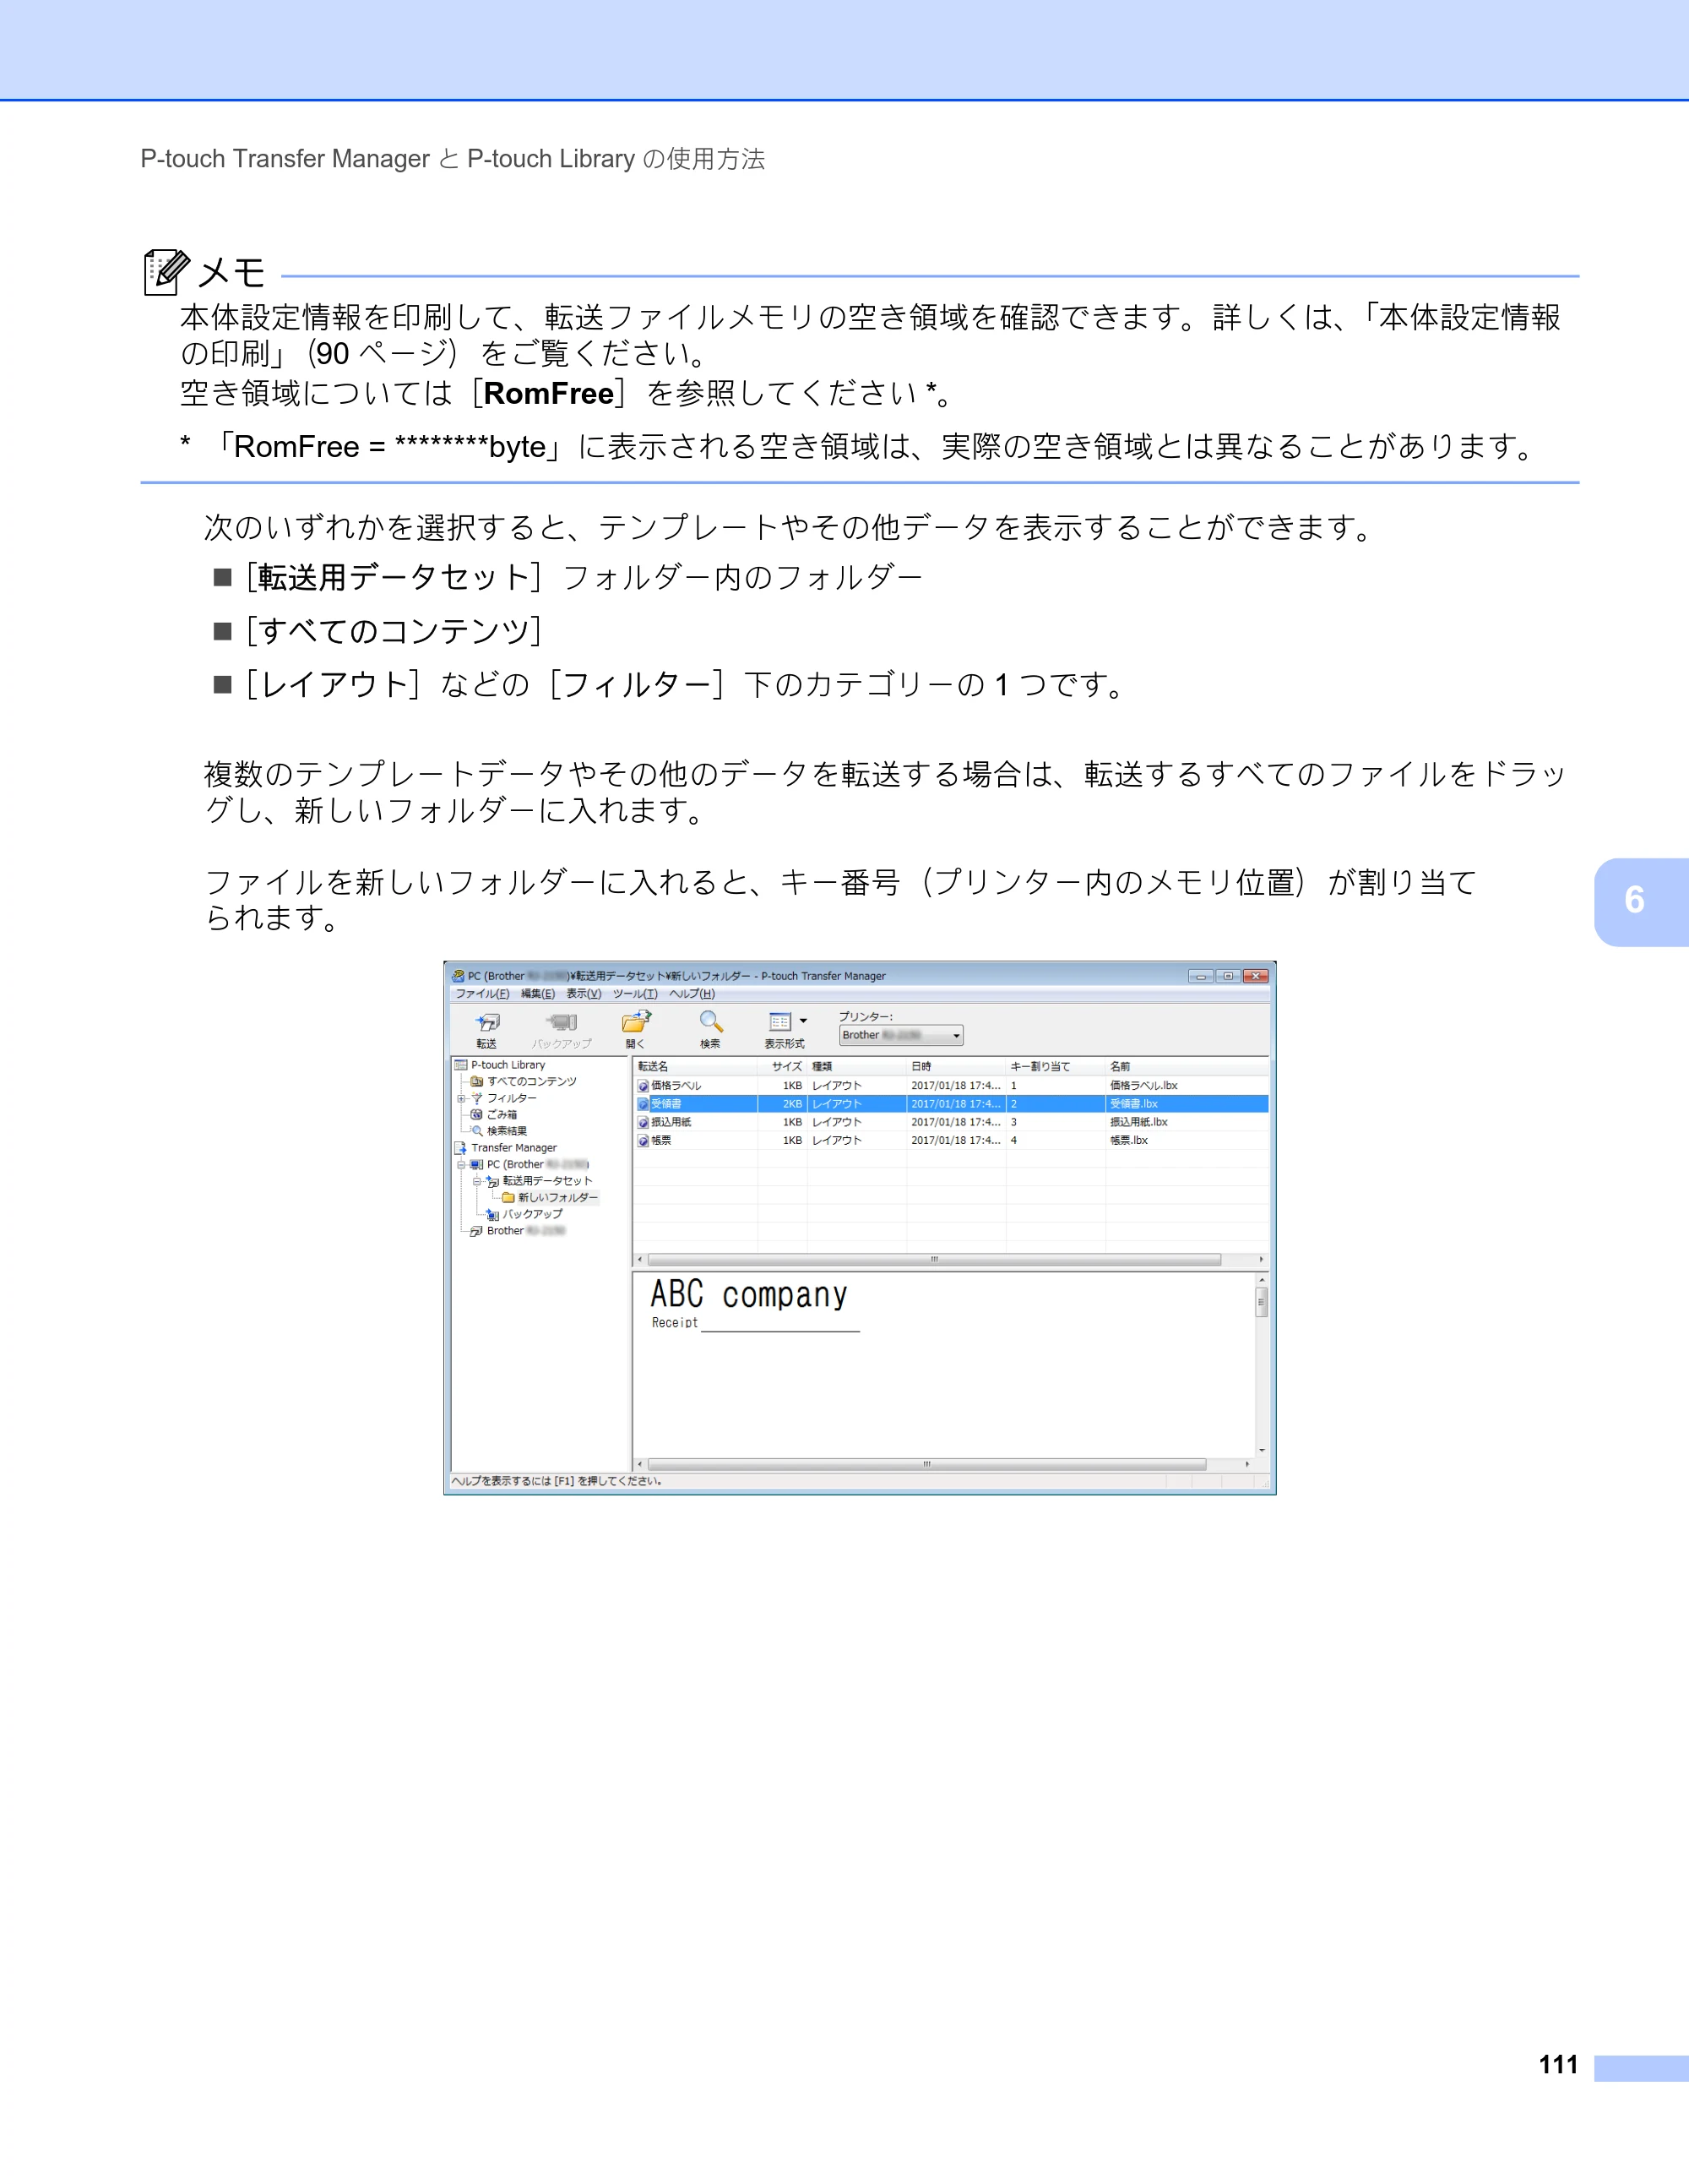Select 転送用データセット folder in tree

pyautogui.click(x=546, y=1181)
